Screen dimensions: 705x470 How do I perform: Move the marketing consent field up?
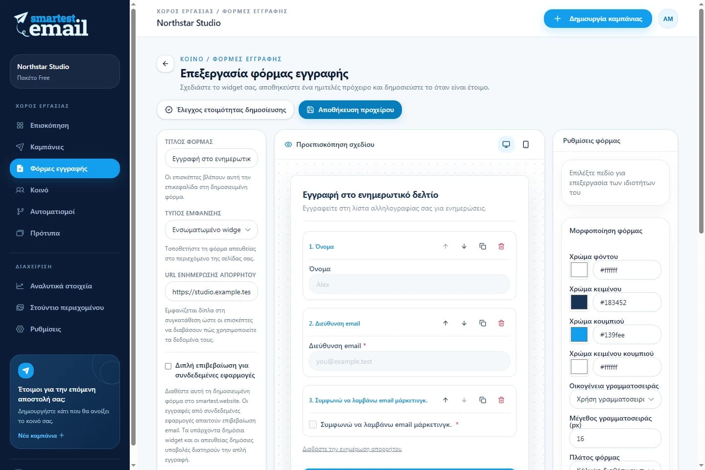point(446,400)
